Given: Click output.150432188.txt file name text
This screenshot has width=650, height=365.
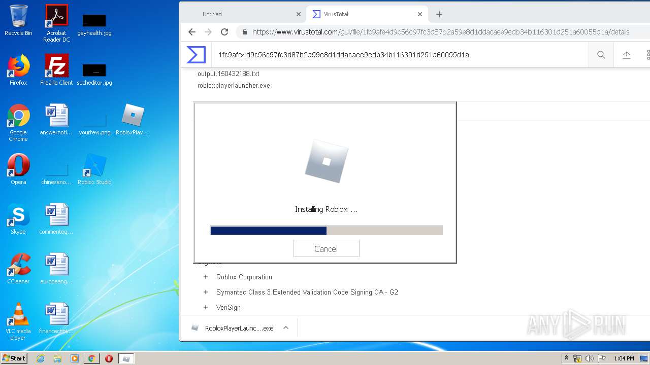Looking at the screenshot, I should tap(229, 74).
